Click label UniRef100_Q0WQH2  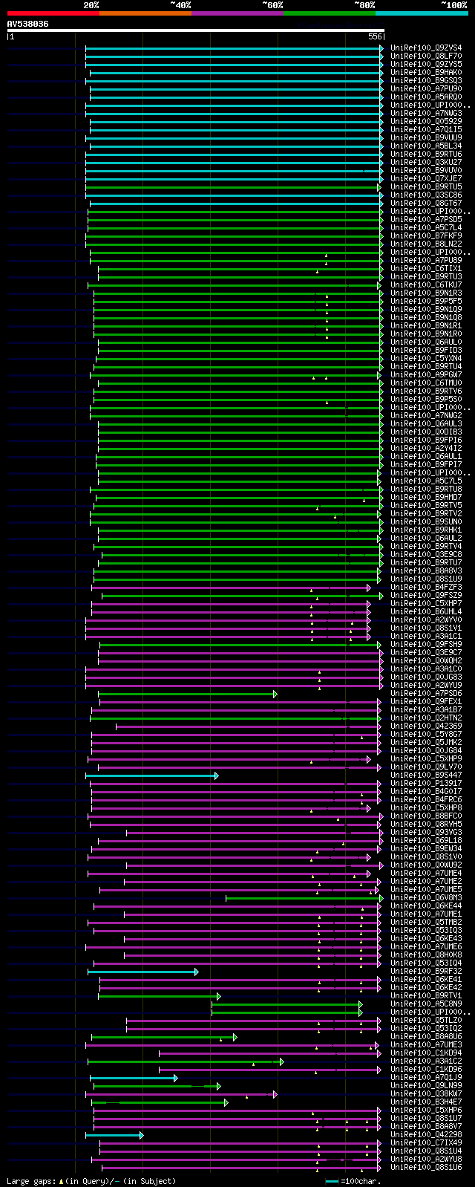[x=426, y=661]
